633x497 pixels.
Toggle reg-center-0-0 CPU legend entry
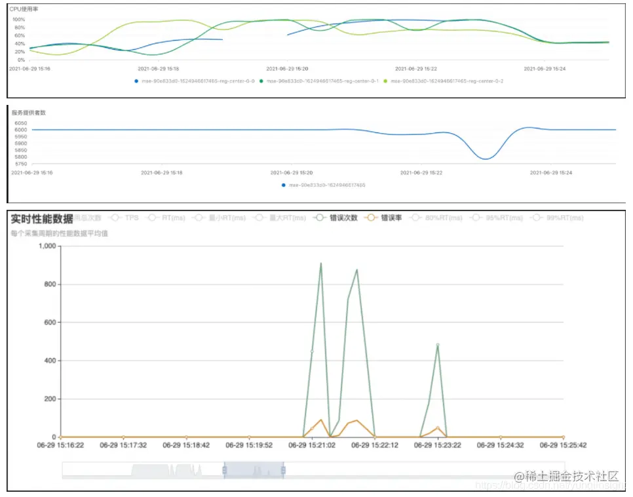click(195, 81)
